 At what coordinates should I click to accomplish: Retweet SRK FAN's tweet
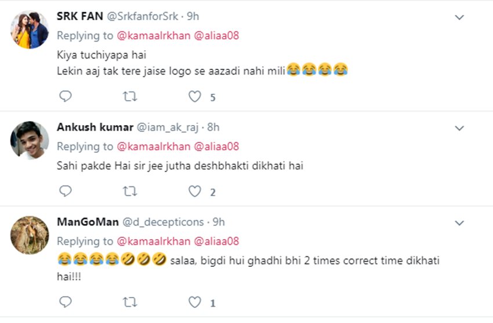(130, 97)
